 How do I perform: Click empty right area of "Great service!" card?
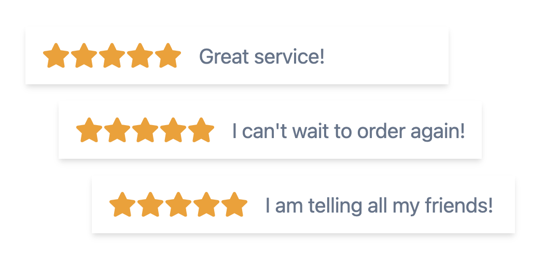[x=394, y=56]
